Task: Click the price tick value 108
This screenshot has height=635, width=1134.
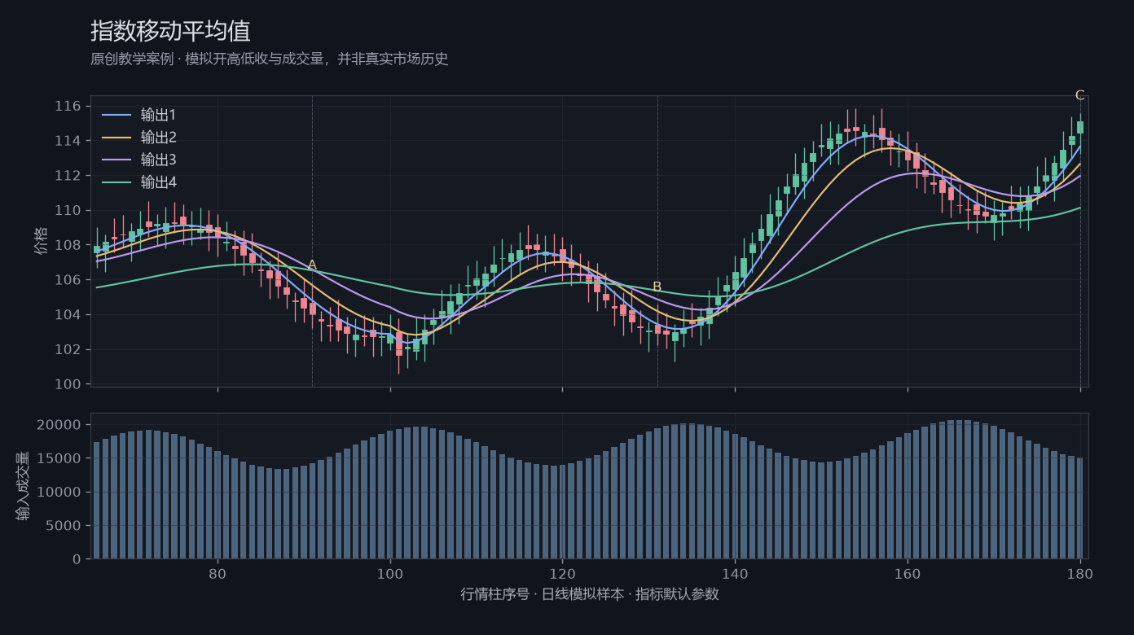Action: 68,246
